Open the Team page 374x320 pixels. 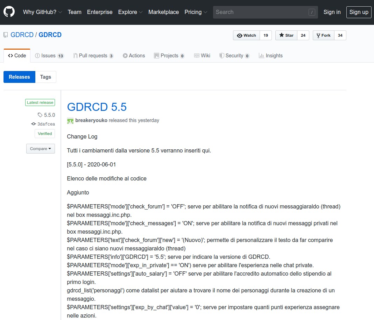[75, 12]
